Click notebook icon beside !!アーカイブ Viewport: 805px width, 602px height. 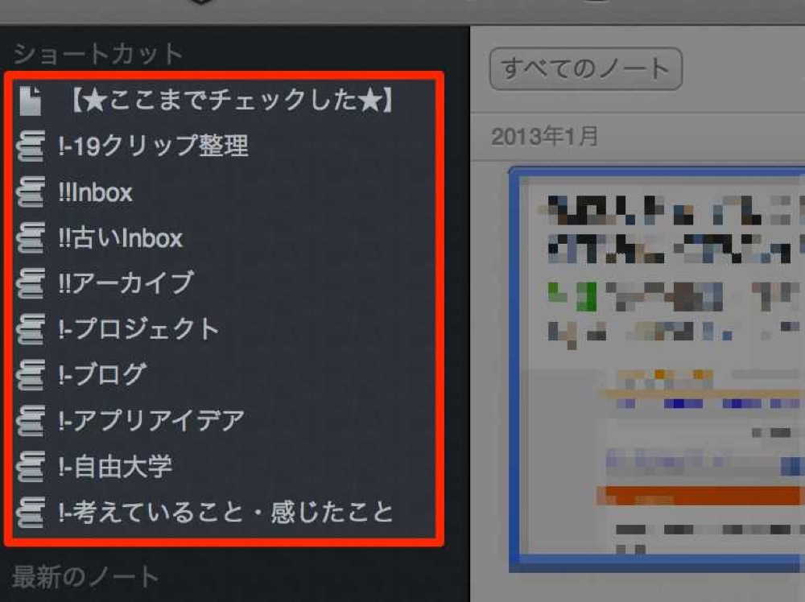tap(31, 283)
